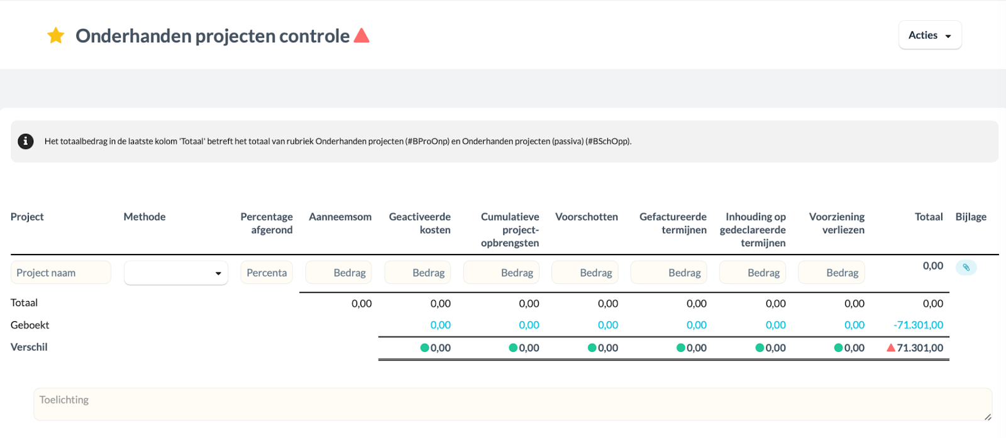Open the Acties dropdown menu
Image resolution: width=1006 pixels, height=438 pixels.
coord(930,35)
